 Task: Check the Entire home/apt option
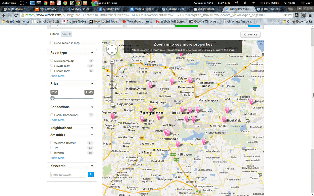click(x=52, y=61)
